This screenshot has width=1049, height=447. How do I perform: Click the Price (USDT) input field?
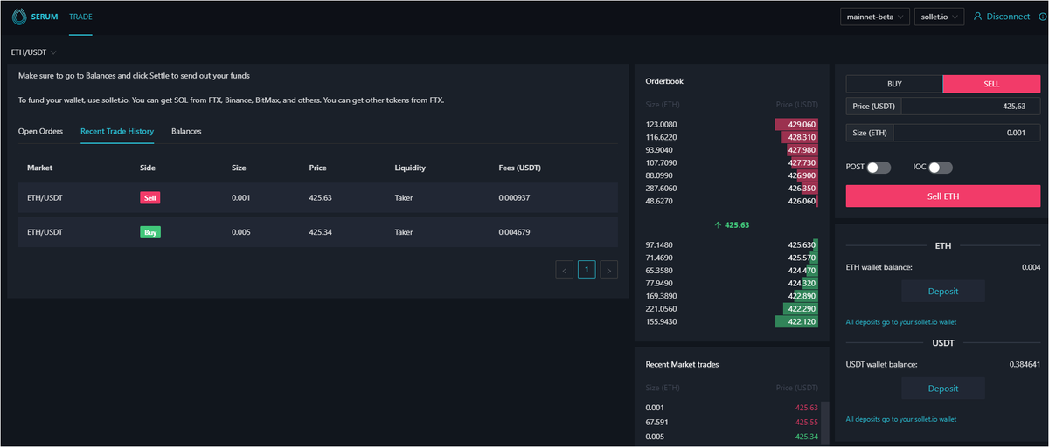point(970,106)
